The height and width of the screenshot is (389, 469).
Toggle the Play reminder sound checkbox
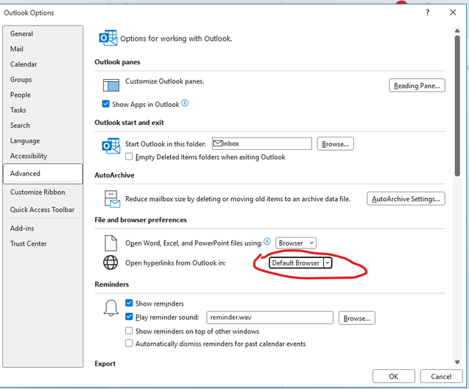point(129,317)
